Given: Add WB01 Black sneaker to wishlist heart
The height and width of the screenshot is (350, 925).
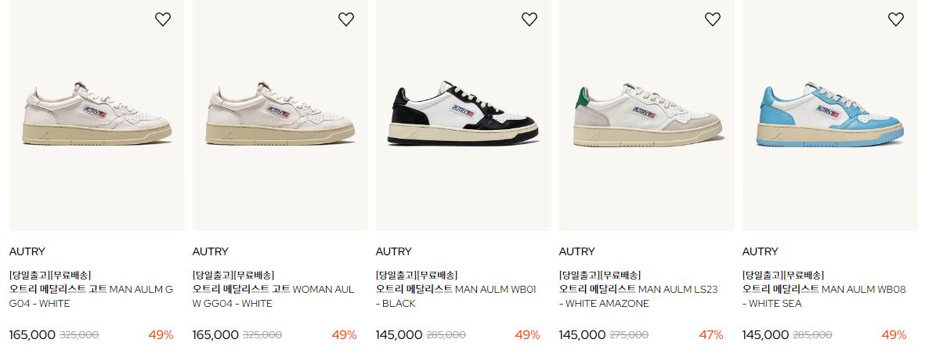Looking at the screenshot, I should click(529, 20).
